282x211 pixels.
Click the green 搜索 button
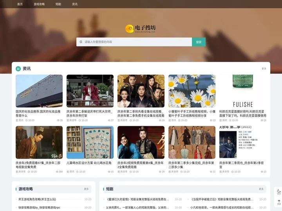click(x=199, y=42)
